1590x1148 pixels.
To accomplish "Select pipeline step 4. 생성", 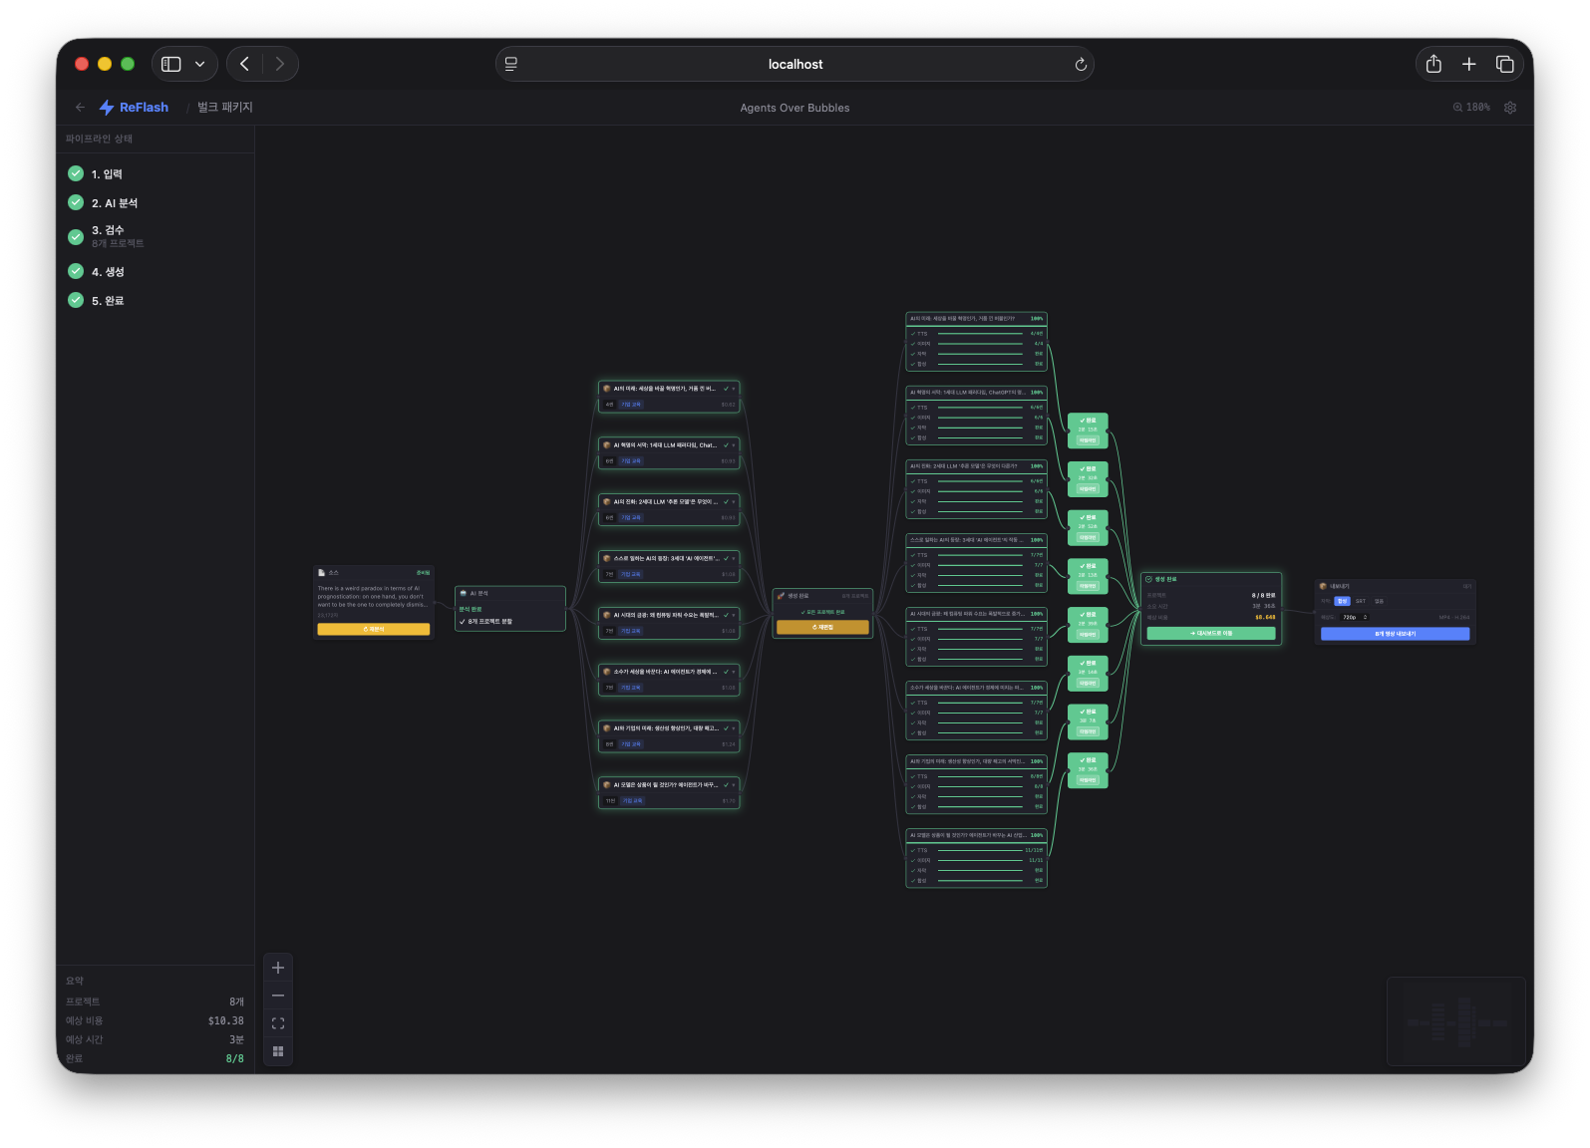I will 108,272.
